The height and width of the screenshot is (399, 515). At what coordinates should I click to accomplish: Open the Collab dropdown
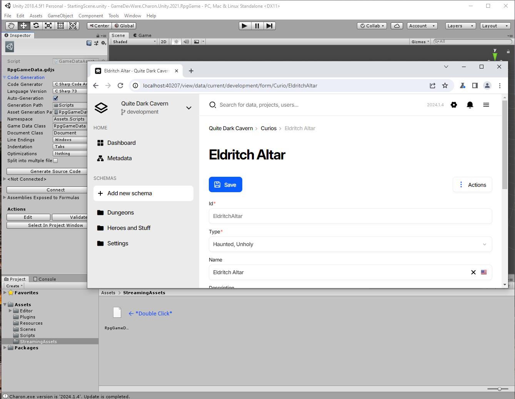[372, 26]
